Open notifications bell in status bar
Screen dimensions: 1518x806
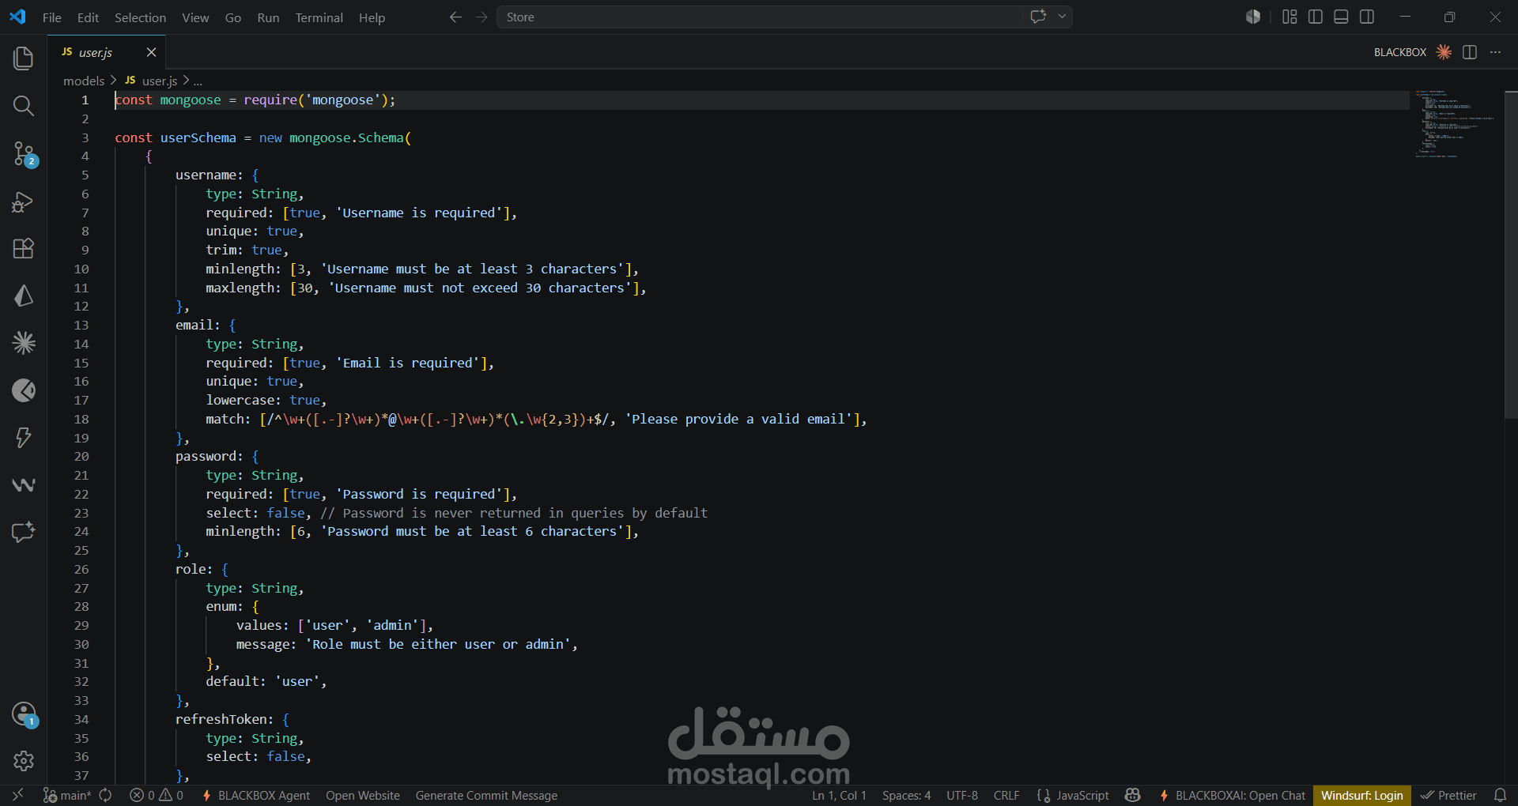[1500, 795]
